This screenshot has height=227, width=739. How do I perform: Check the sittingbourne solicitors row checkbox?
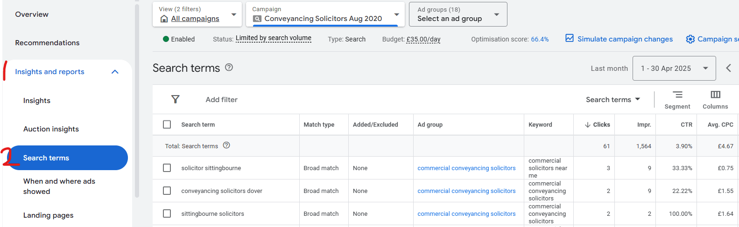point(167,213)
